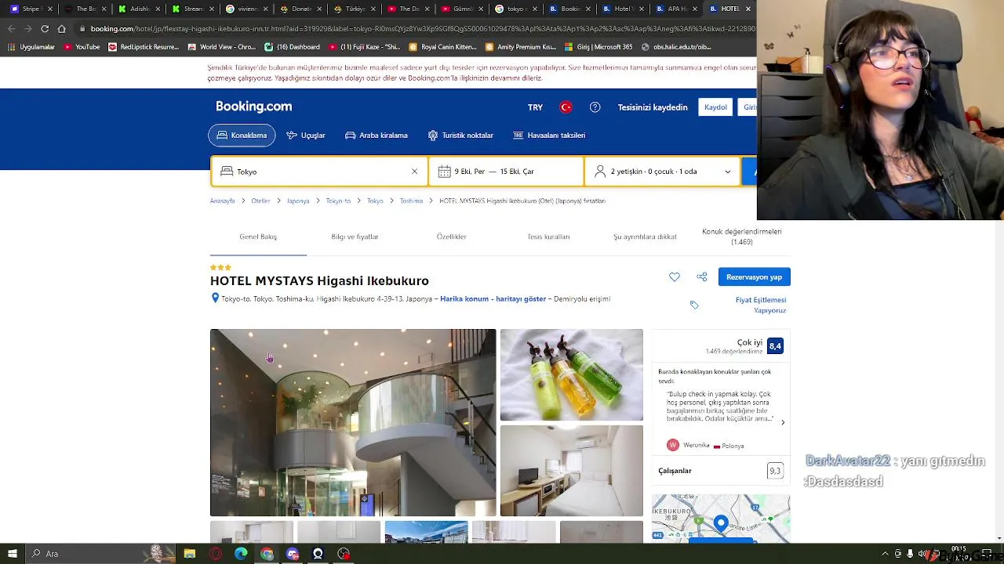The height and width of the screenshot is (564, 1004).
Task: Open the shampoo bottles photo
Action: (572, 374)
